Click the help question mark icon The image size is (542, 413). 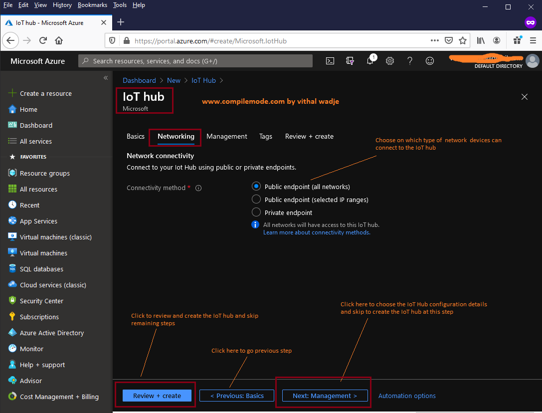pyautogui.click(x=409, y=60)
